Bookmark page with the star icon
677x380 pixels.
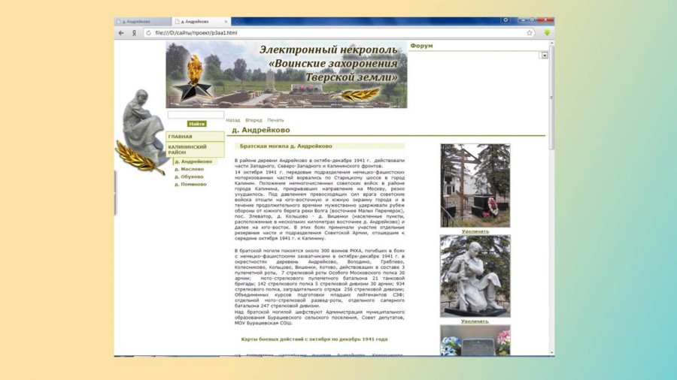point(530,33)
